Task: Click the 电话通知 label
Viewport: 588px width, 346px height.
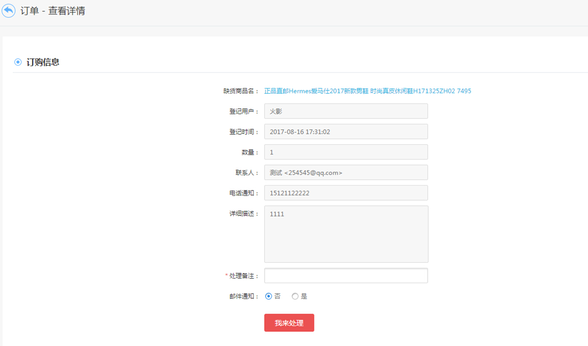Action: [x=244, y=193]
